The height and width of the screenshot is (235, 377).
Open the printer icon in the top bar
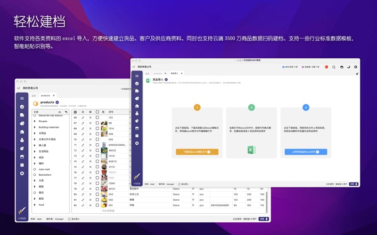[342, 67]
